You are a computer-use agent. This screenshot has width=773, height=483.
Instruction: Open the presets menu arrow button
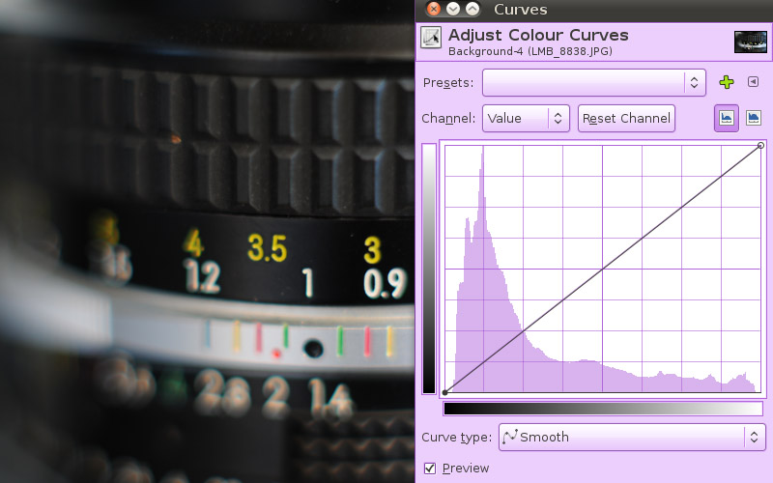pyautogui.click(x=753, y=83)
